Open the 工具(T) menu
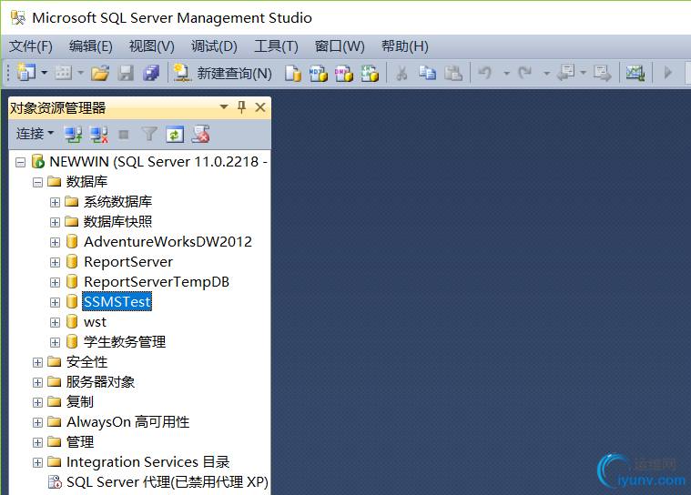Image resolution: width=691 pixels, height=495 pixels. coord(277,46)
